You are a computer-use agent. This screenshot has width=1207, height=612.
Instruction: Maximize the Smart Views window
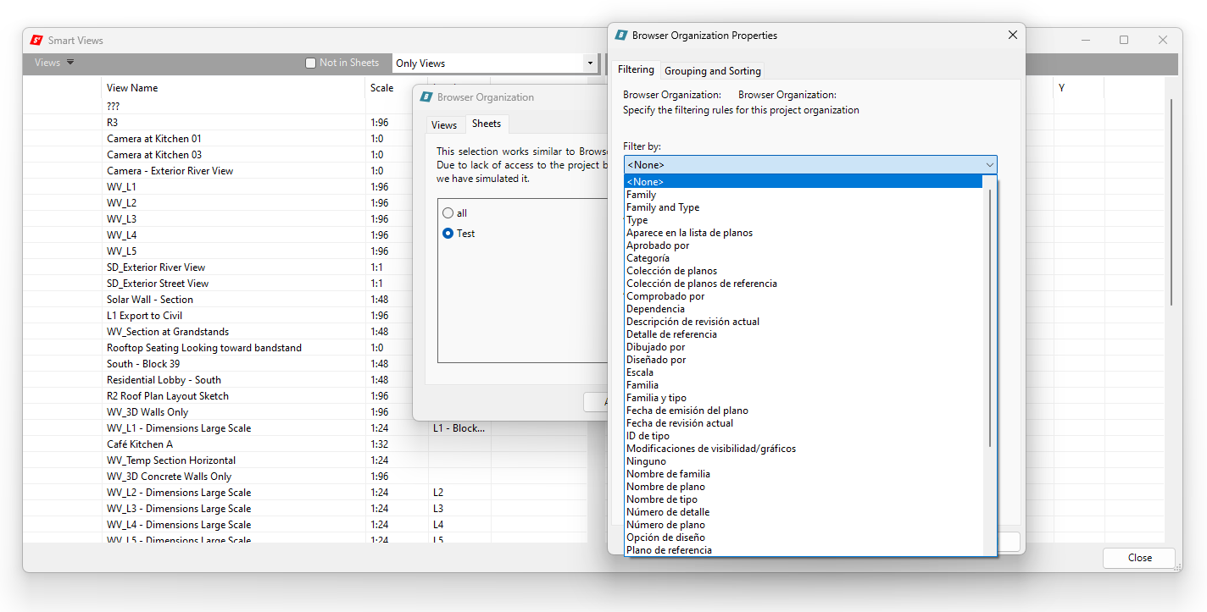coord(1124,40)
